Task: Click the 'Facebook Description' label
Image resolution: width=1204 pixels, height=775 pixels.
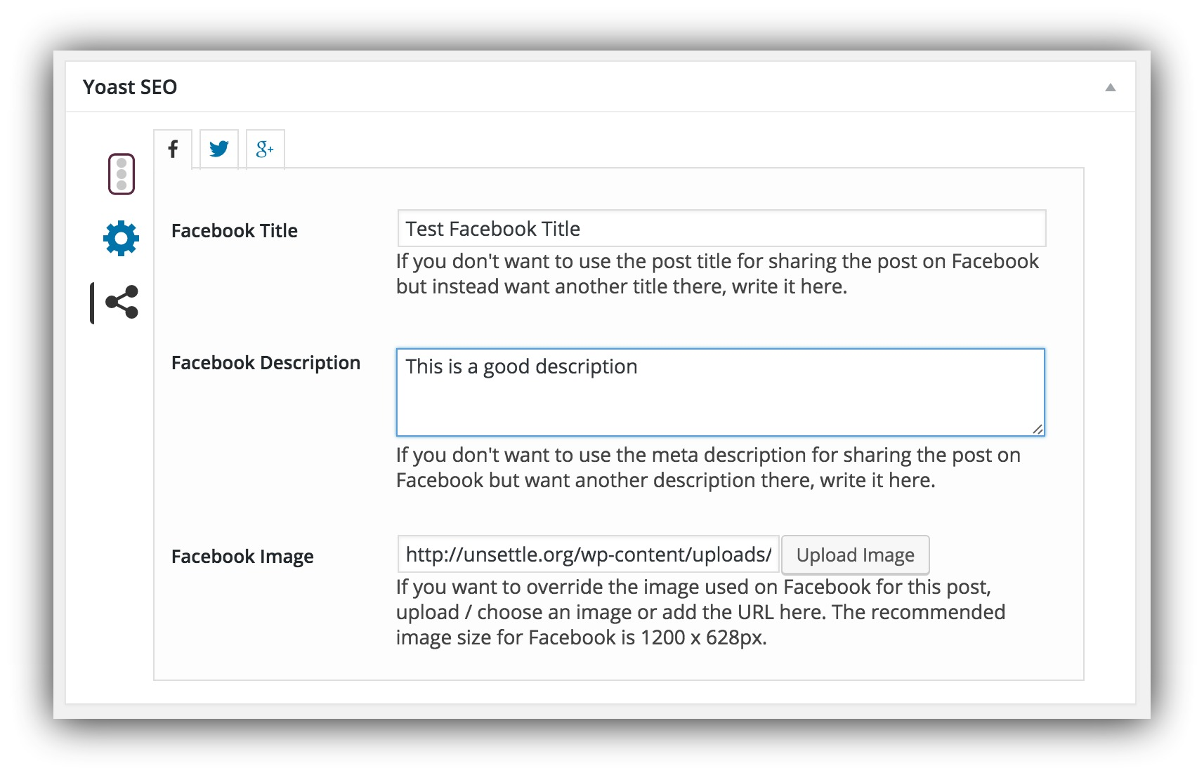Action: click(x=266, y=363)
